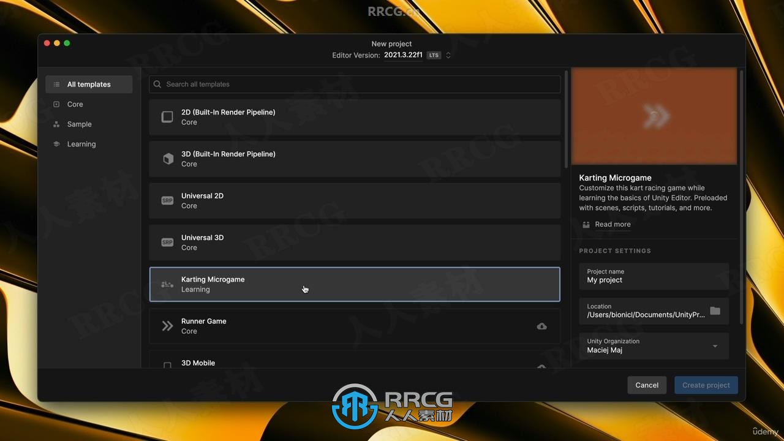The width and height of the screenshot is (784, 441).
Task: Open the Editor Version selector arrows
Action: tap(448, 55)
